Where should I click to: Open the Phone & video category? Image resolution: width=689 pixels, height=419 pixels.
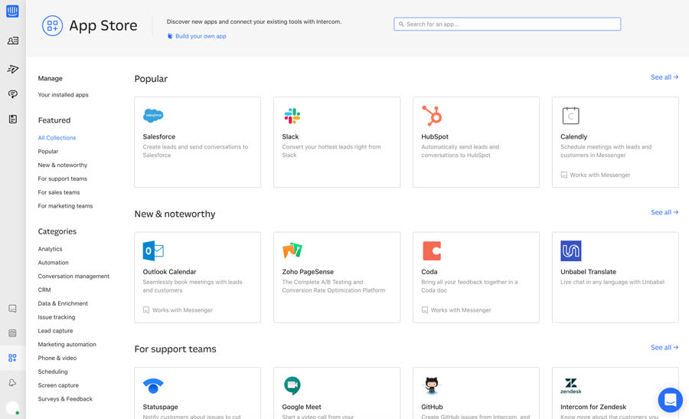57,358
